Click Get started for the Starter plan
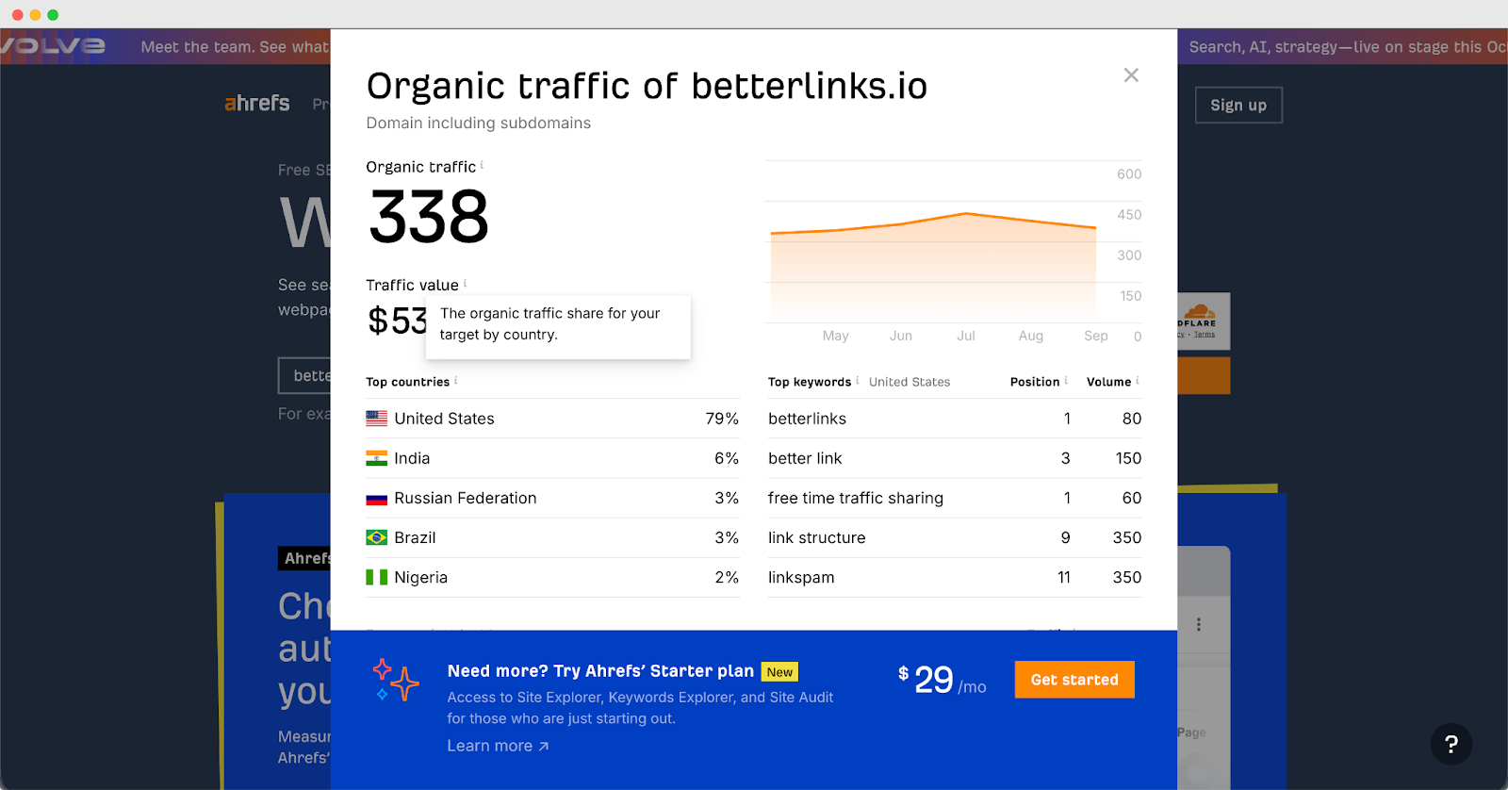The width and height of the screenshot is (1508, 790). coord(1074,679)
